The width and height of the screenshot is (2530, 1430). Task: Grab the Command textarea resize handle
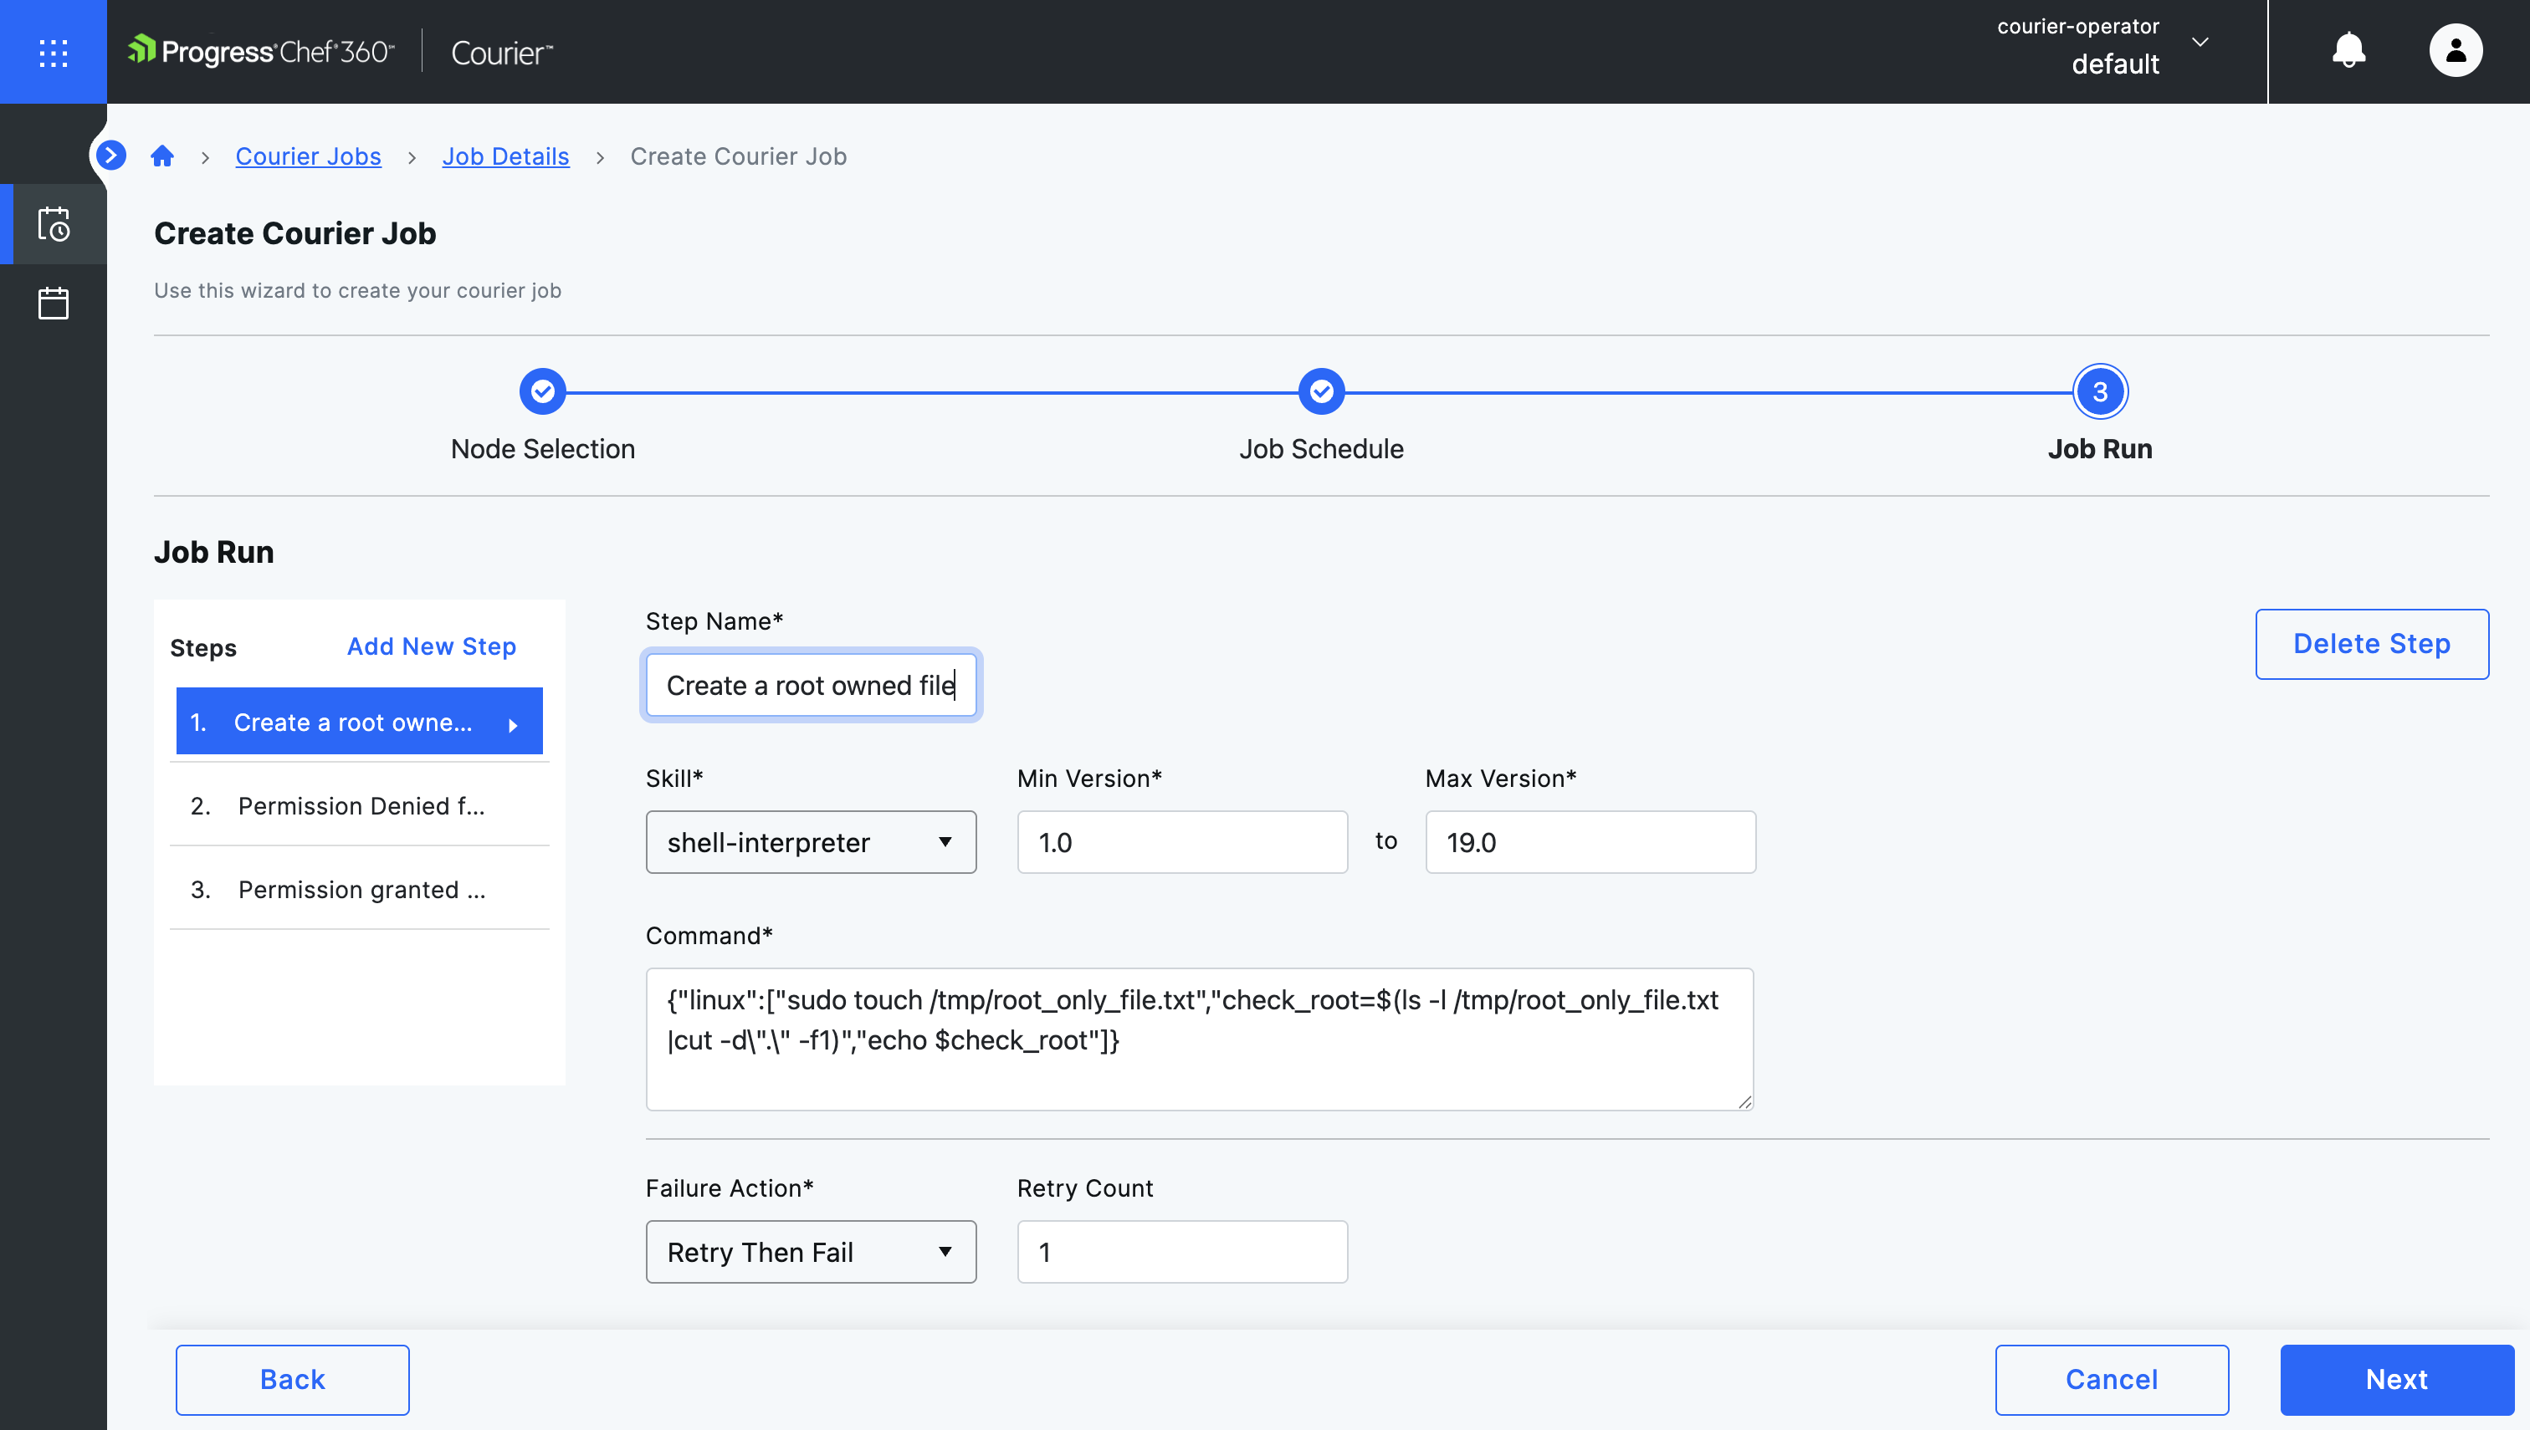point(1745,1102)
